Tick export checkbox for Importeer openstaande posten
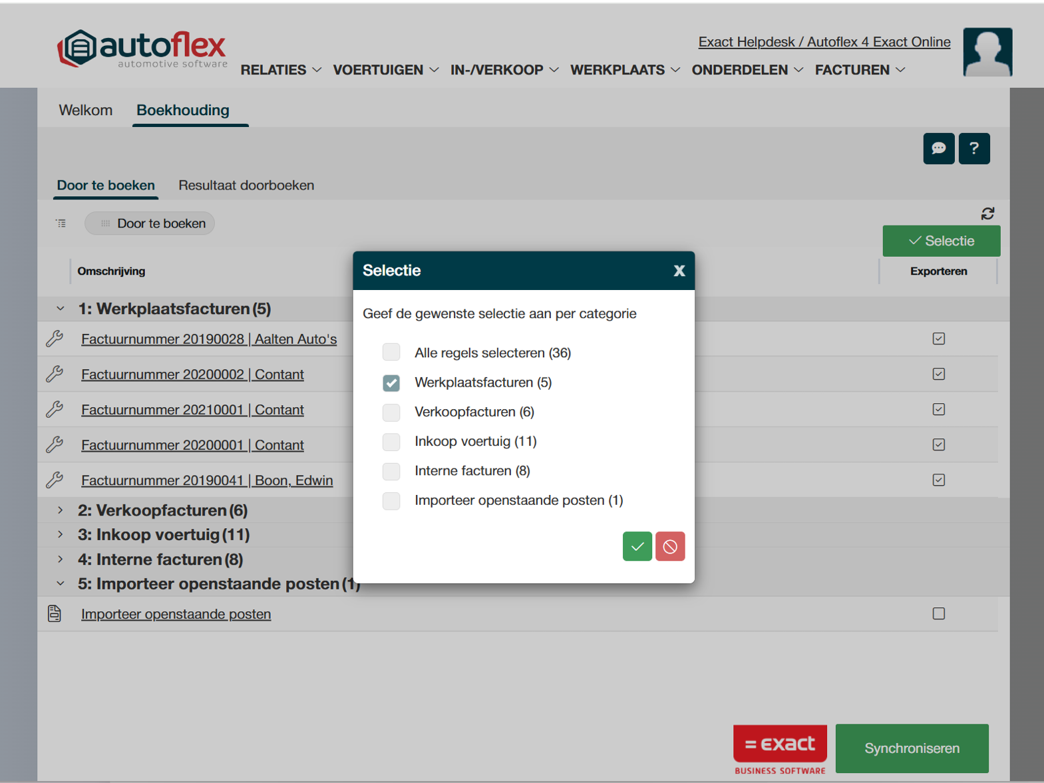 938,613
